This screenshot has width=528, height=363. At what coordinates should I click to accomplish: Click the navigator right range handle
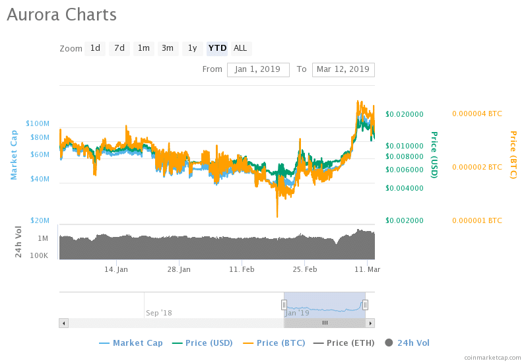(x=365, y=305)
